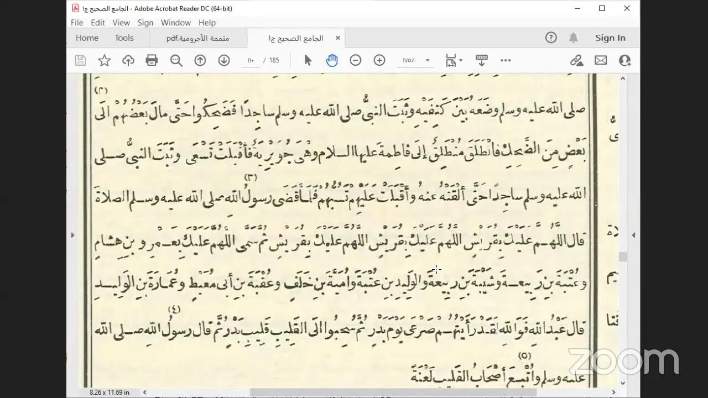Click the horizontal scrollbar right arrow
Screen dimensions: 708x398
[613, 392]
